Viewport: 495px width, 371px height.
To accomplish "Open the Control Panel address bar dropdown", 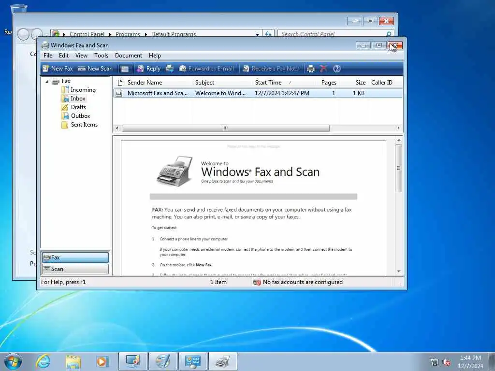I will (x=257, y=34).
